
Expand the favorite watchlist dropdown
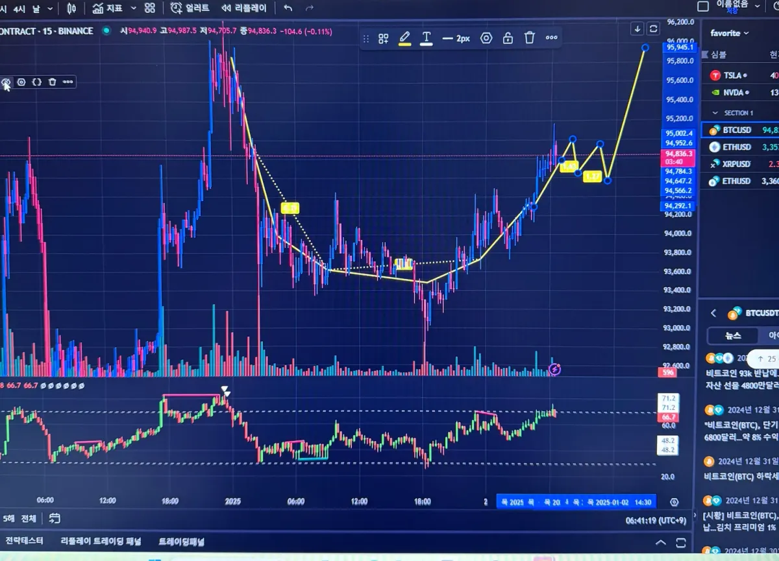[730, 33]
